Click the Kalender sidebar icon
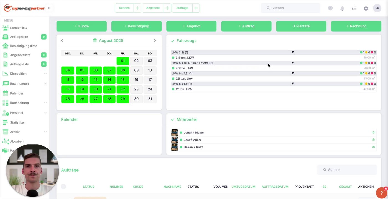Image resolution: width=388 pixels, height=199 pixels. coord(5,93)
